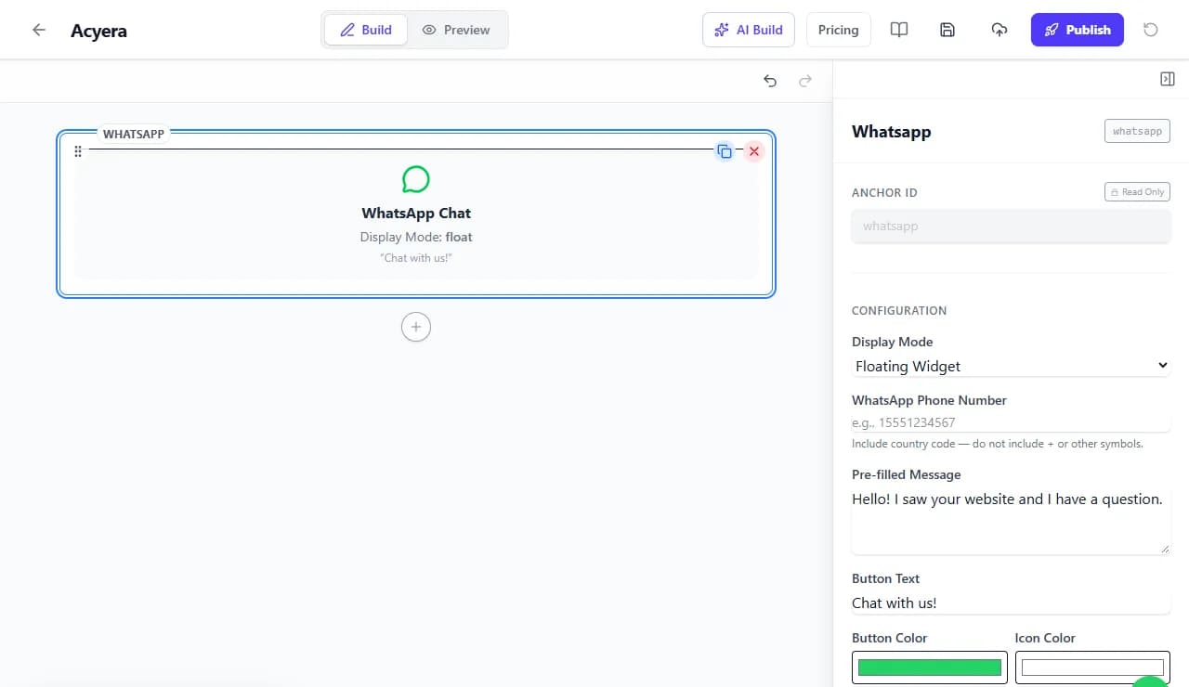This screenshot has height=687, width=1189.
Task: Delete the WhatsApp block
Action: [x=754, y=151]
